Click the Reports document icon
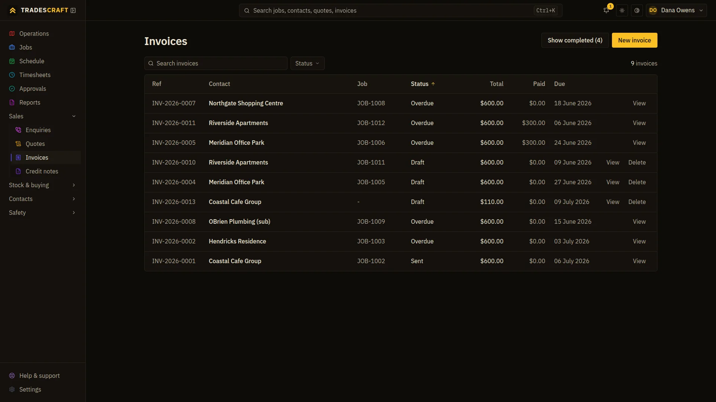The width and height of the screenshot is (716, 402). coord(12,102)
